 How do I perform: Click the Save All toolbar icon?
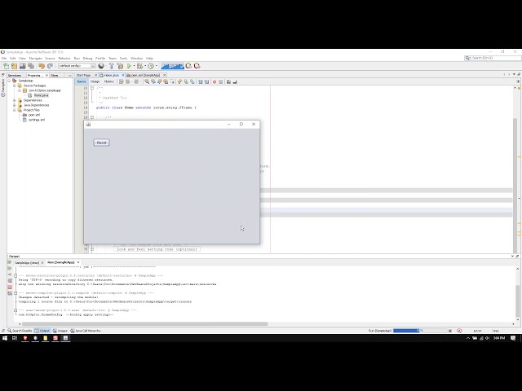(31, 66)
